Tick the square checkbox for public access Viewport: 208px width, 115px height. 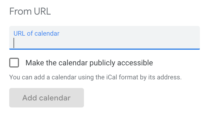click(14, 63)
